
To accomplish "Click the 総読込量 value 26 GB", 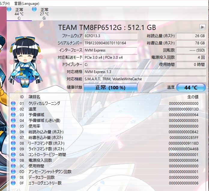I will coord(191,36).
